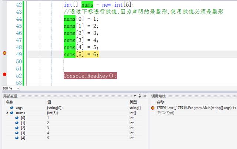237x149 pixels.
Task: Select the nums[4] element row
Action: coord(74,138)
